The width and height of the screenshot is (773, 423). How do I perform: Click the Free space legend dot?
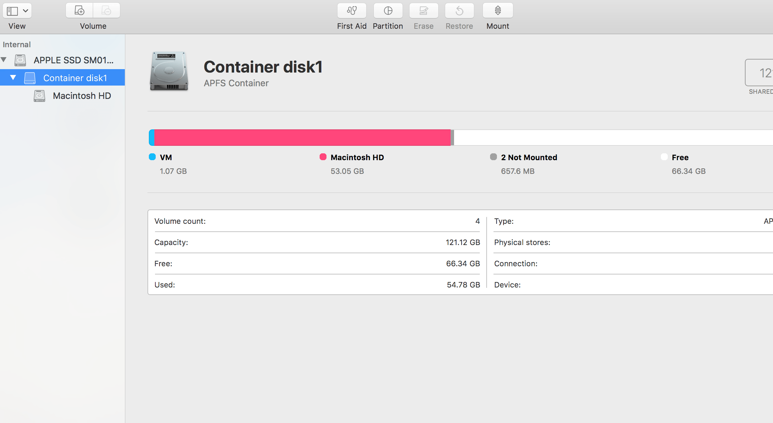tap(664, 157)
